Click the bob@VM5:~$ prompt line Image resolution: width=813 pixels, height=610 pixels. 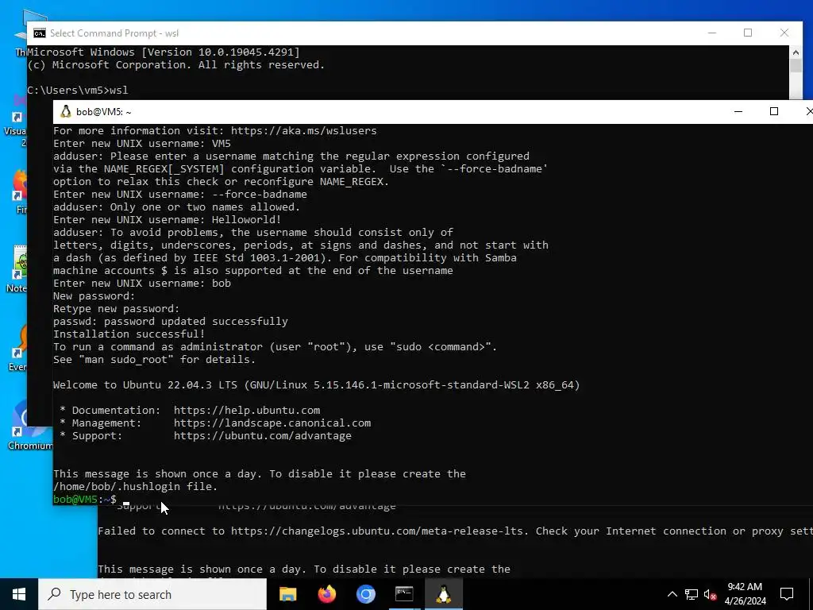coord(84,499)
